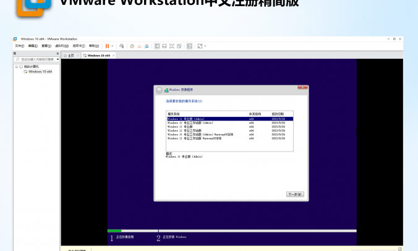Click the 体系结构 column header
418x251 pixels.
pos(259,114)
